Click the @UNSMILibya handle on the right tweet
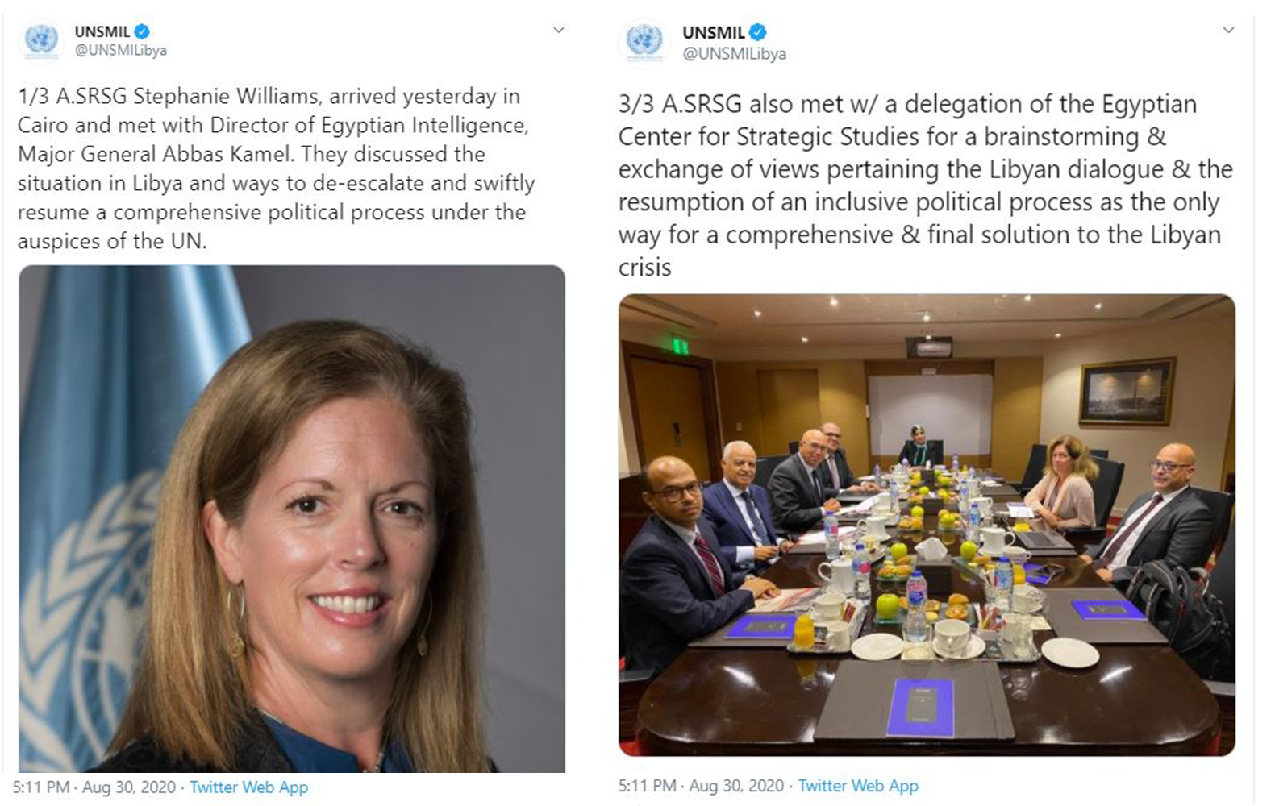 pyautogui.click(x=734, y=54)
